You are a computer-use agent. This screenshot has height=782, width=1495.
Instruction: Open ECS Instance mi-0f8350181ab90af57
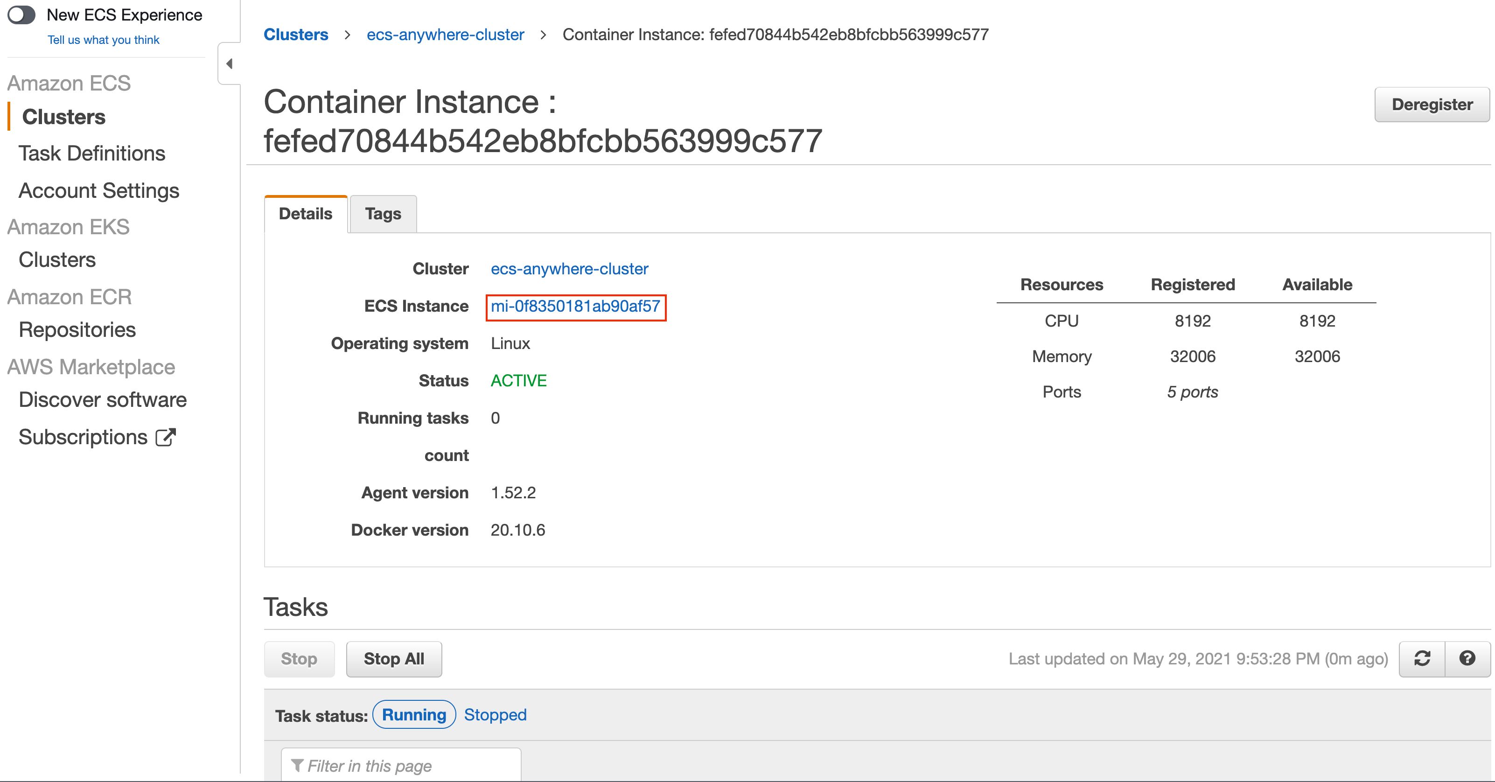tap(575, 306)
